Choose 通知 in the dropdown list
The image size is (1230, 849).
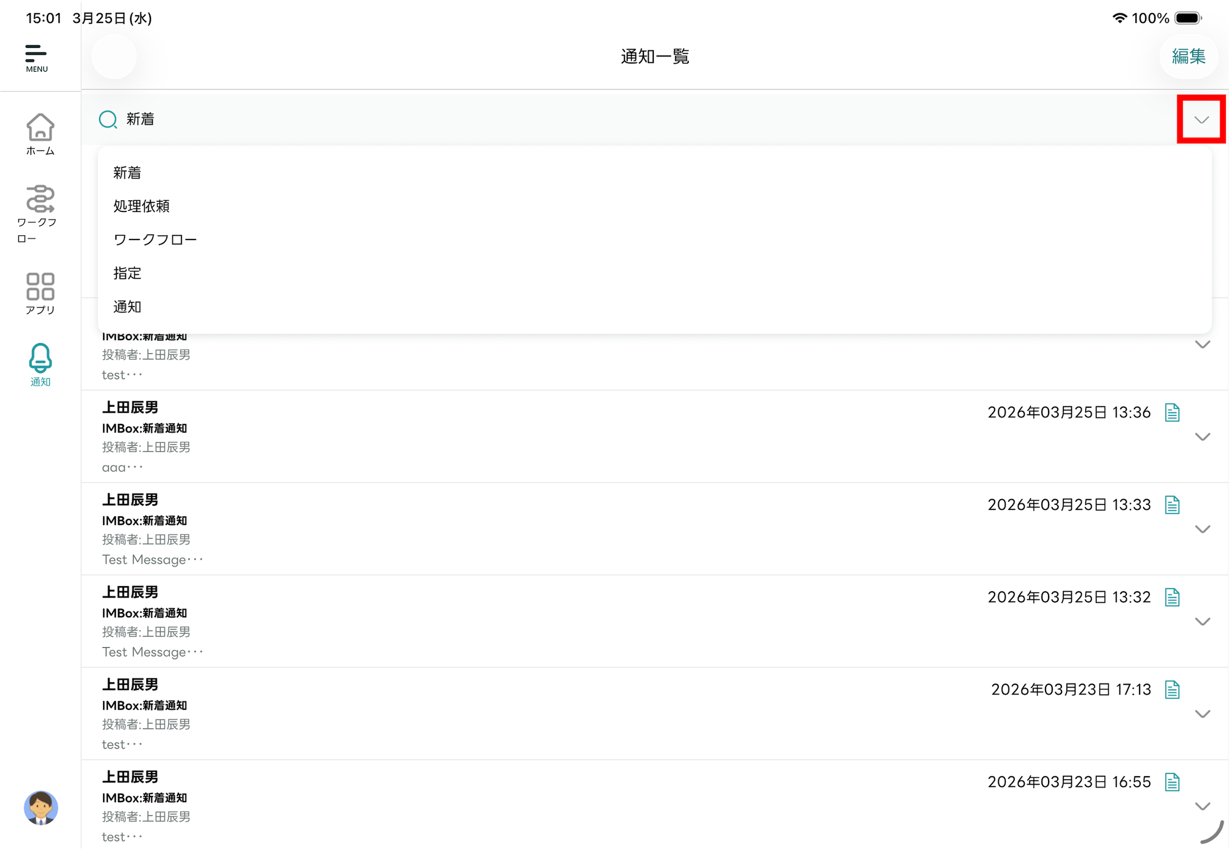(x=127, y=307)
